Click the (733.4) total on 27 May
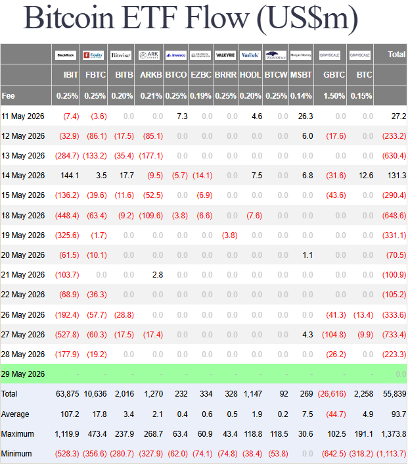 tap(394, 335)
